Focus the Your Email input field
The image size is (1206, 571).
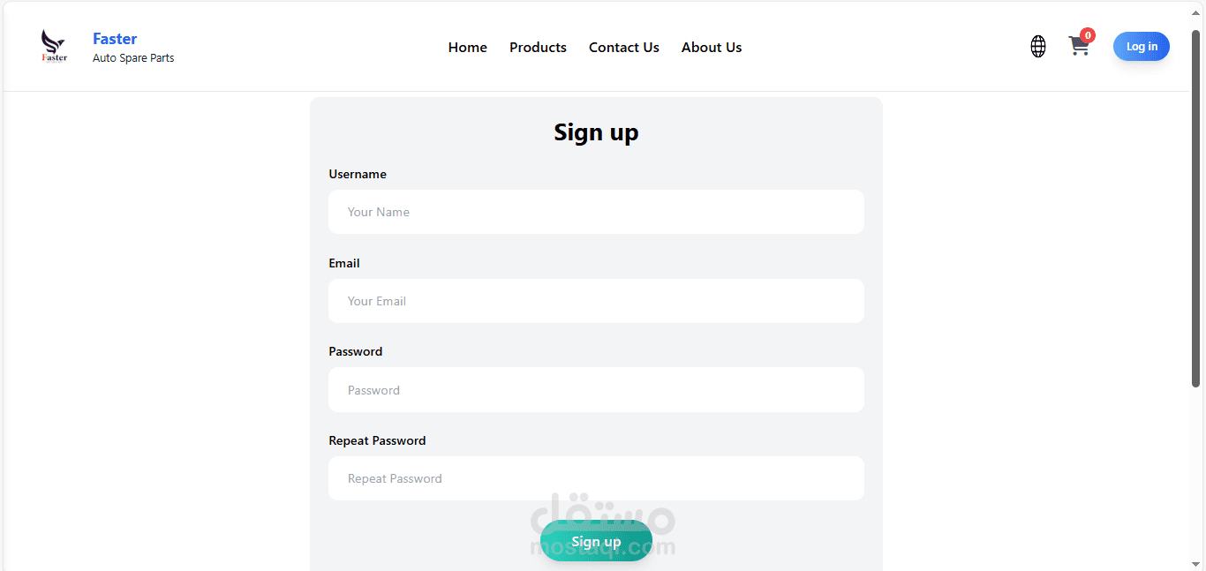[596, 301]
